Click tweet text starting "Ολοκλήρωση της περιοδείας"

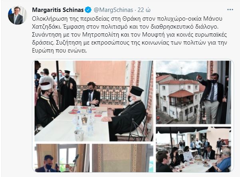click(129, 35)
